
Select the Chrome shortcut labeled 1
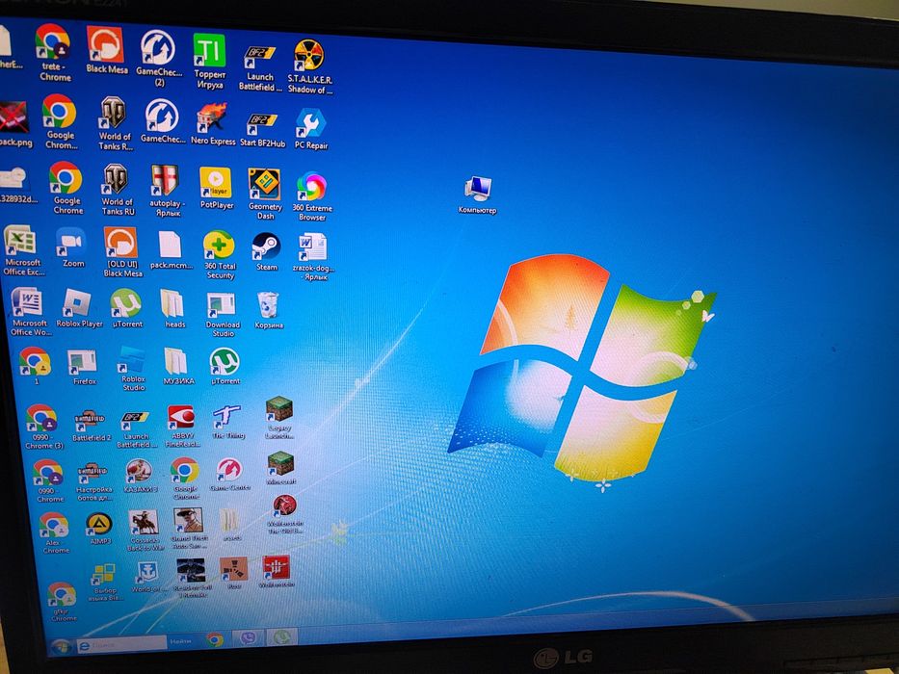[36, 366]
